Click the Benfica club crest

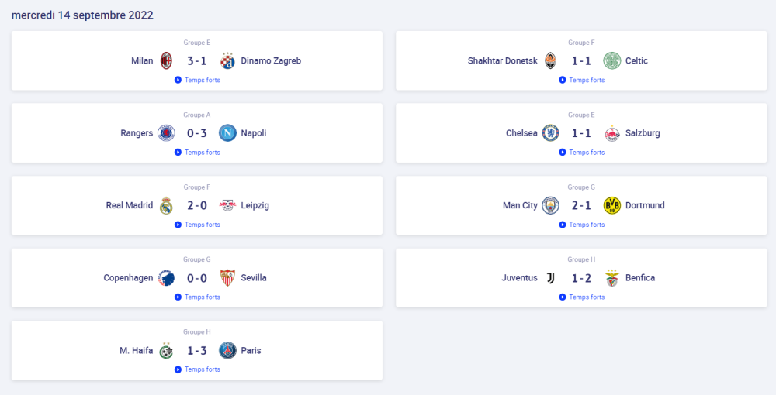click(x=612, y=278)
